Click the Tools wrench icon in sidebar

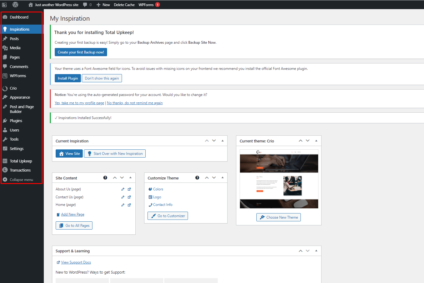[x=5, y=139]
